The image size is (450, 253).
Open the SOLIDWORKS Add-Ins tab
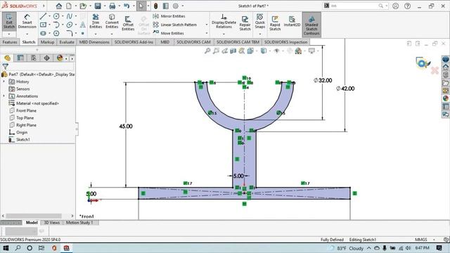pyautogui.click(x=134, y=42)
